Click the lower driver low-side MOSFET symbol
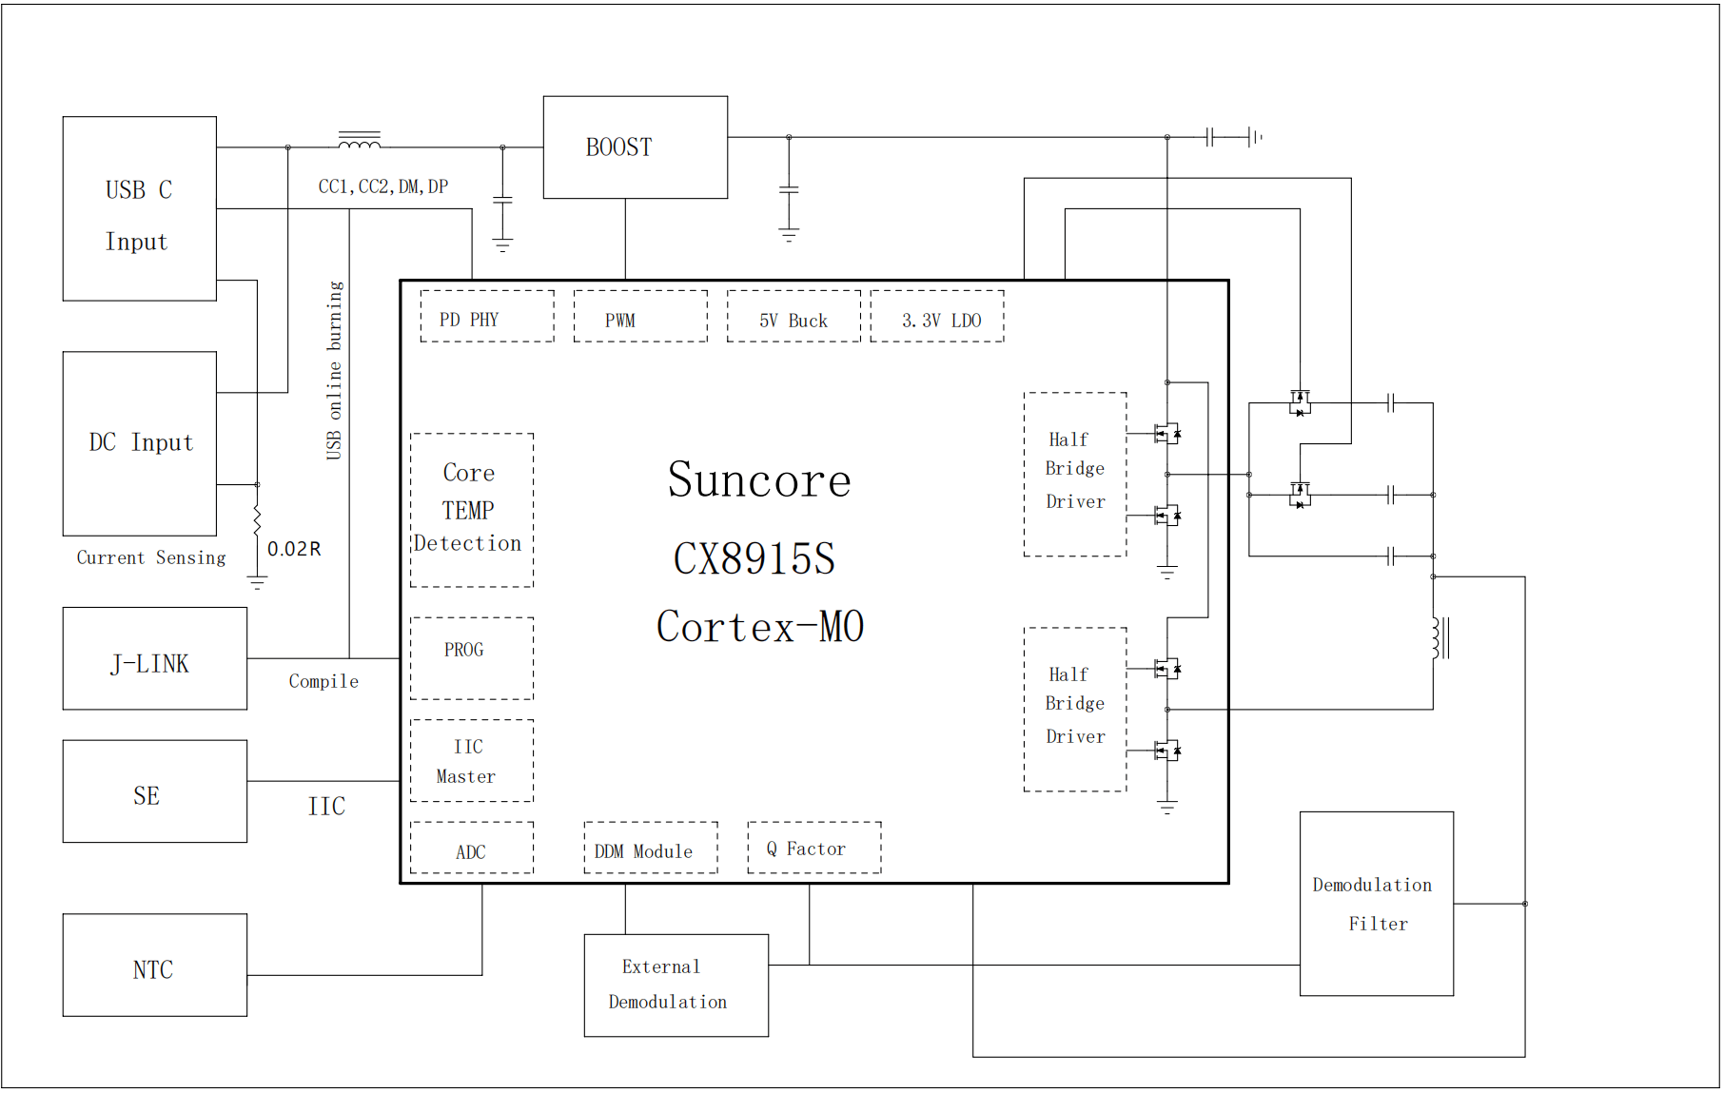This screenshot has height=1093, width=1724. click(1167, 751)
